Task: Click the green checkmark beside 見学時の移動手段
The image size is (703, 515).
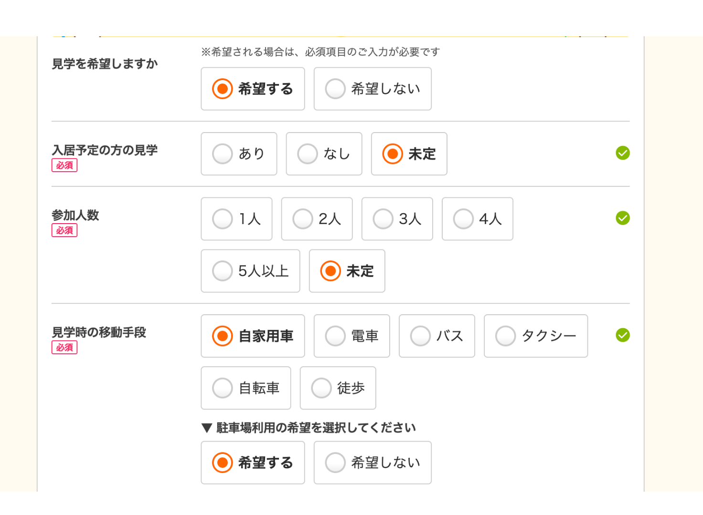Action: [622, 335]
